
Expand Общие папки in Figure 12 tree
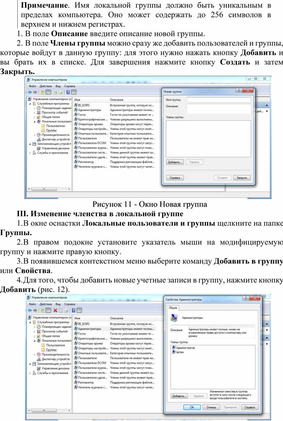(35, 336)
